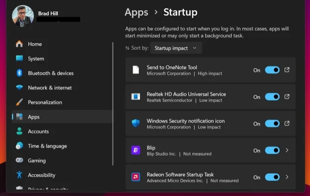
Task: Click 'High impact' label
Action: (x=210, y=74)
